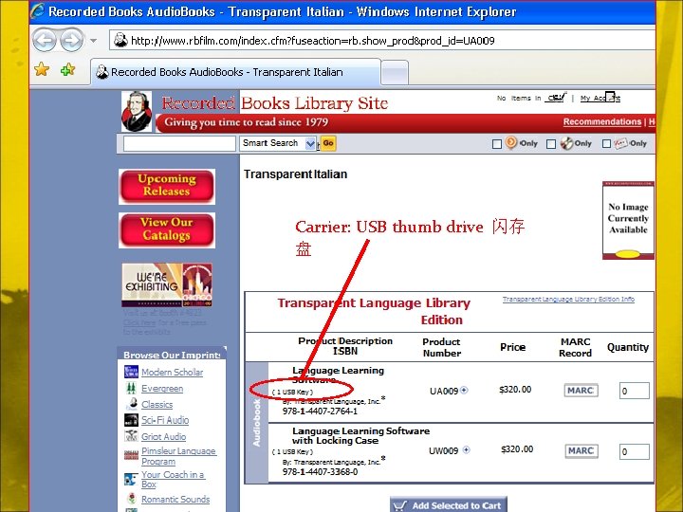This screenshot has width=683, height=512.
Task: Open the Your Coach in a Box link
Action: point(173,480)
